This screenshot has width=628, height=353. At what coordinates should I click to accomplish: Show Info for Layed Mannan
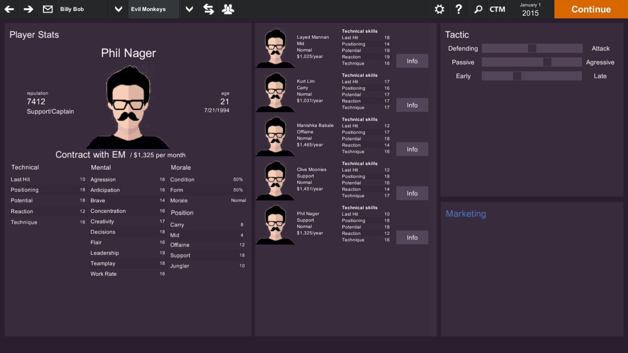click(x=411, y=61)
